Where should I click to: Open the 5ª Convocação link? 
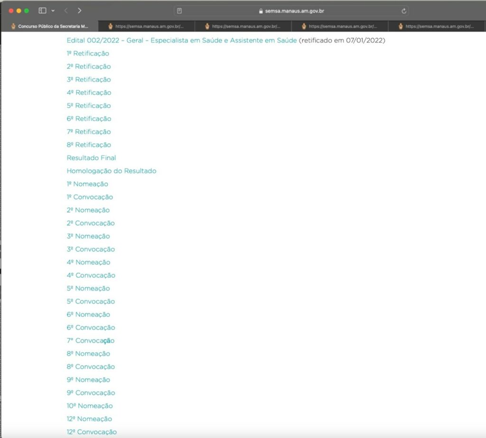[x=91, y=301]
